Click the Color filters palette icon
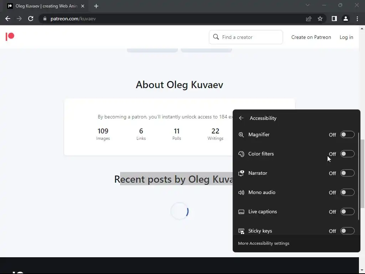The height and width of the screenshot is (274, 365). [241, 154]
